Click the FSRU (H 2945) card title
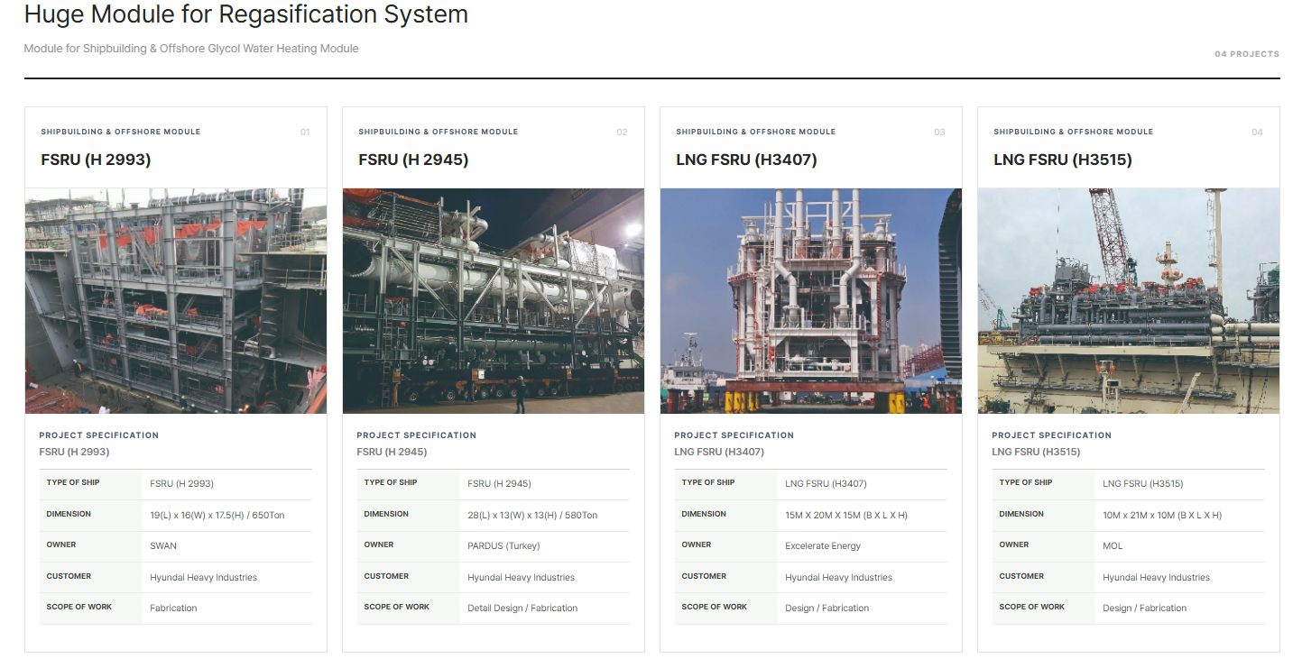The height and width of the screenshot is (659, 1302). 413,160
